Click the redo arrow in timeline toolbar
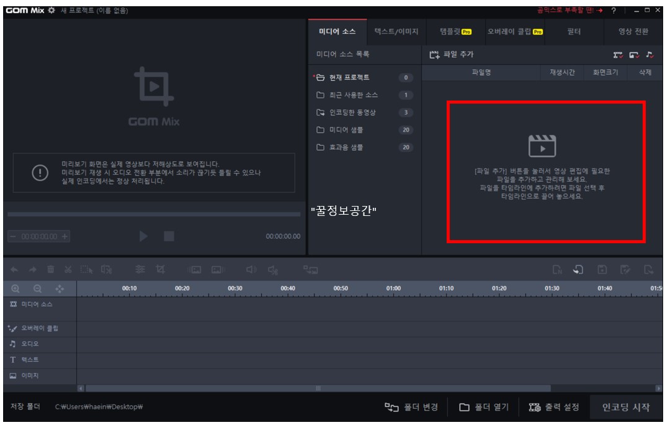The height and width of the screenshot is (425, 665). point(33,270)
